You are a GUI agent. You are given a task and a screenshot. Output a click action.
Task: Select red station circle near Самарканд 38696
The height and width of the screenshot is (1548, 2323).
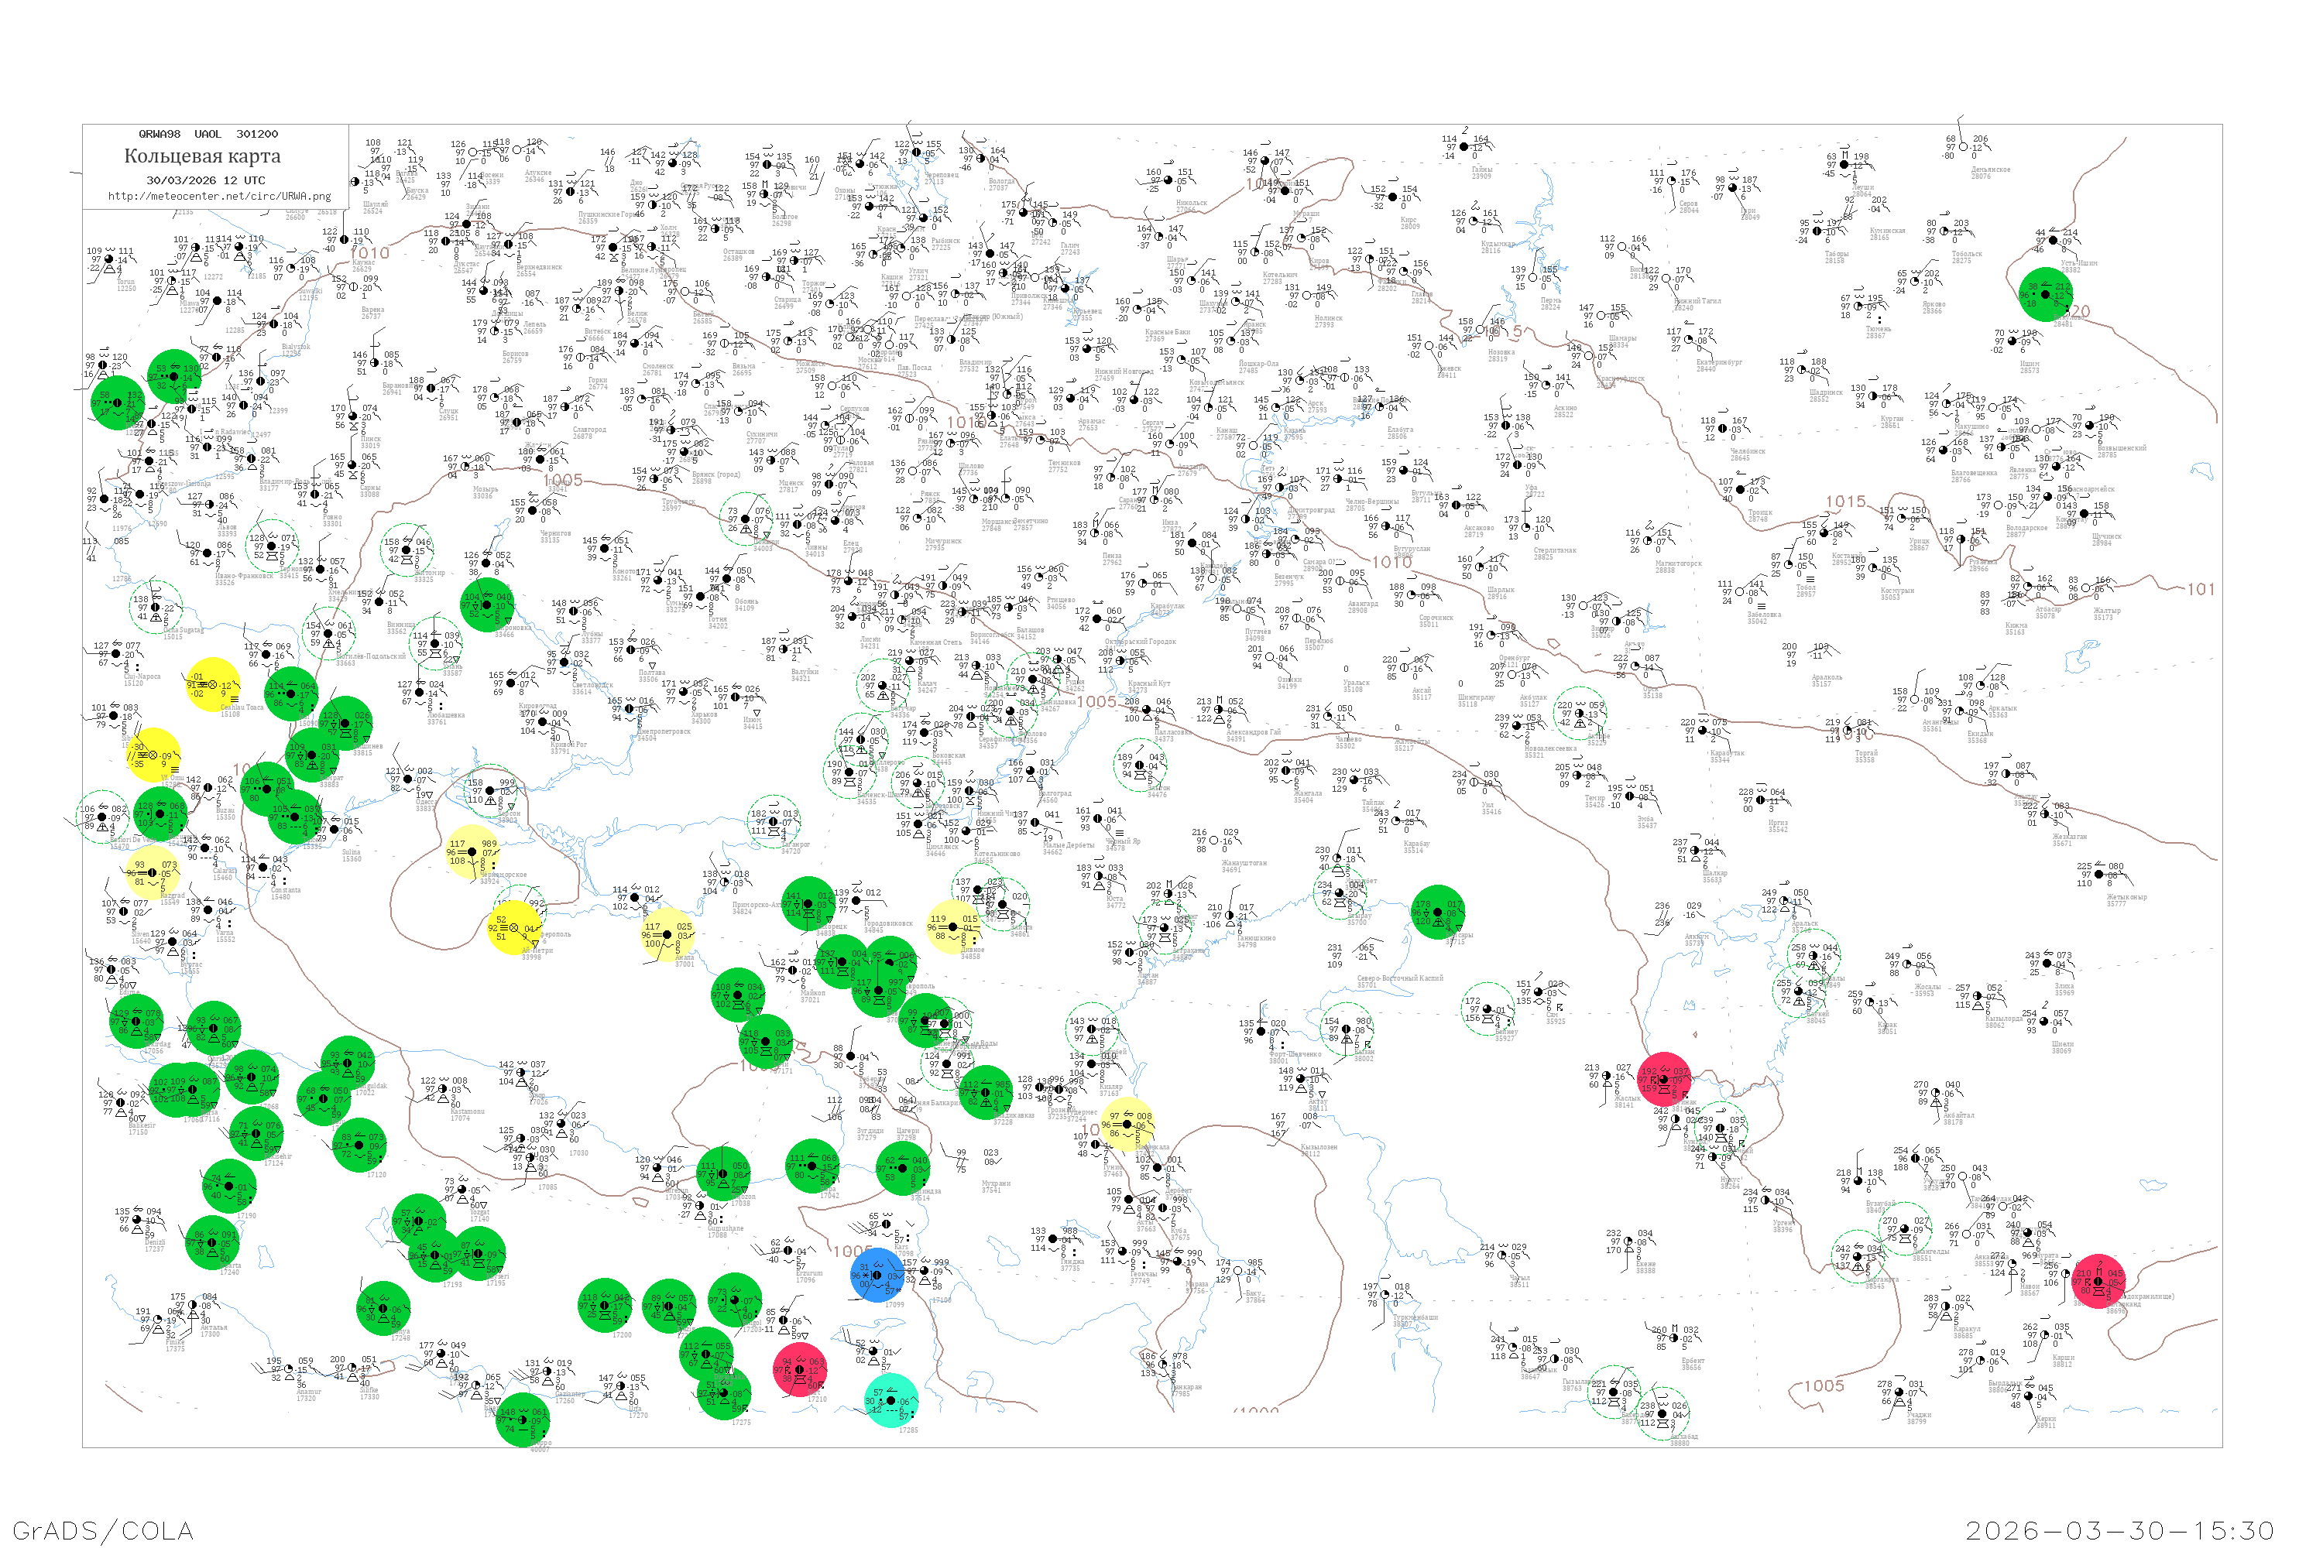pyautogui.click(x=2098, y=1282)
